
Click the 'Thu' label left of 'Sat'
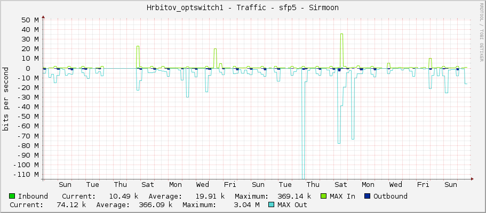click(120, 185)
